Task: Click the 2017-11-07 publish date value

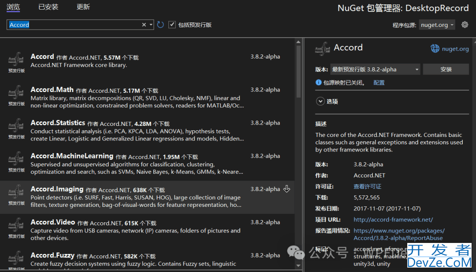Action: point(387,209)
